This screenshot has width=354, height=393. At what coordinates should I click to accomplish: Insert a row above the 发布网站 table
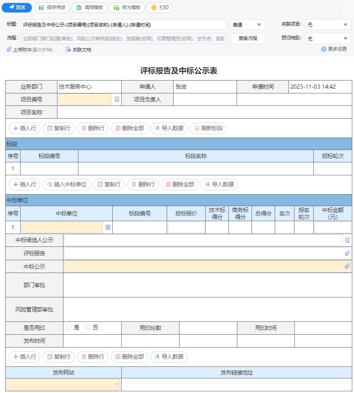24,357
